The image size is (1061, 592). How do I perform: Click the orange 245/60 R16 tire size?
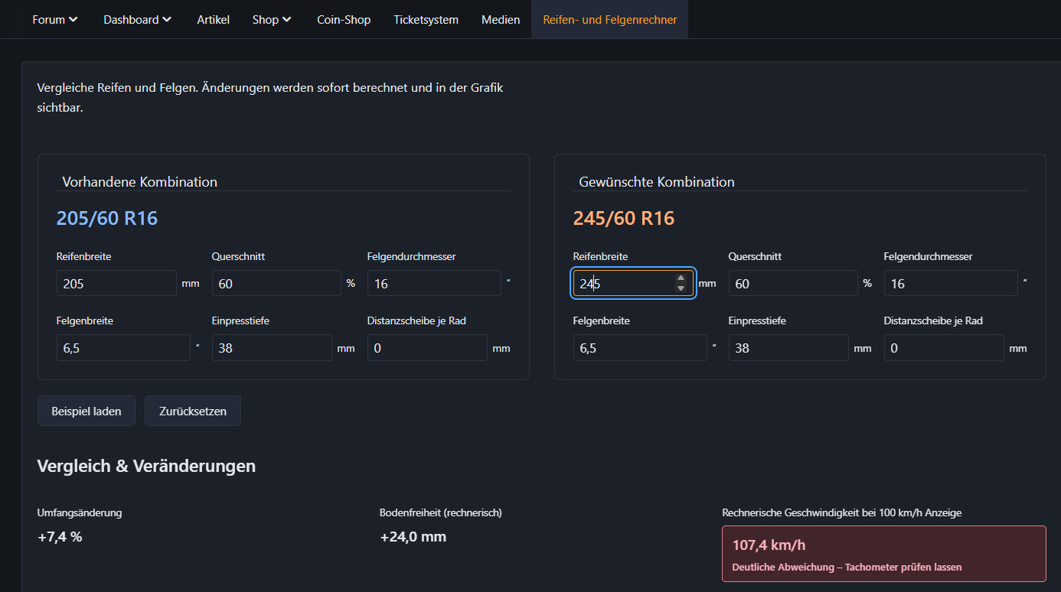tap(624, 219)
